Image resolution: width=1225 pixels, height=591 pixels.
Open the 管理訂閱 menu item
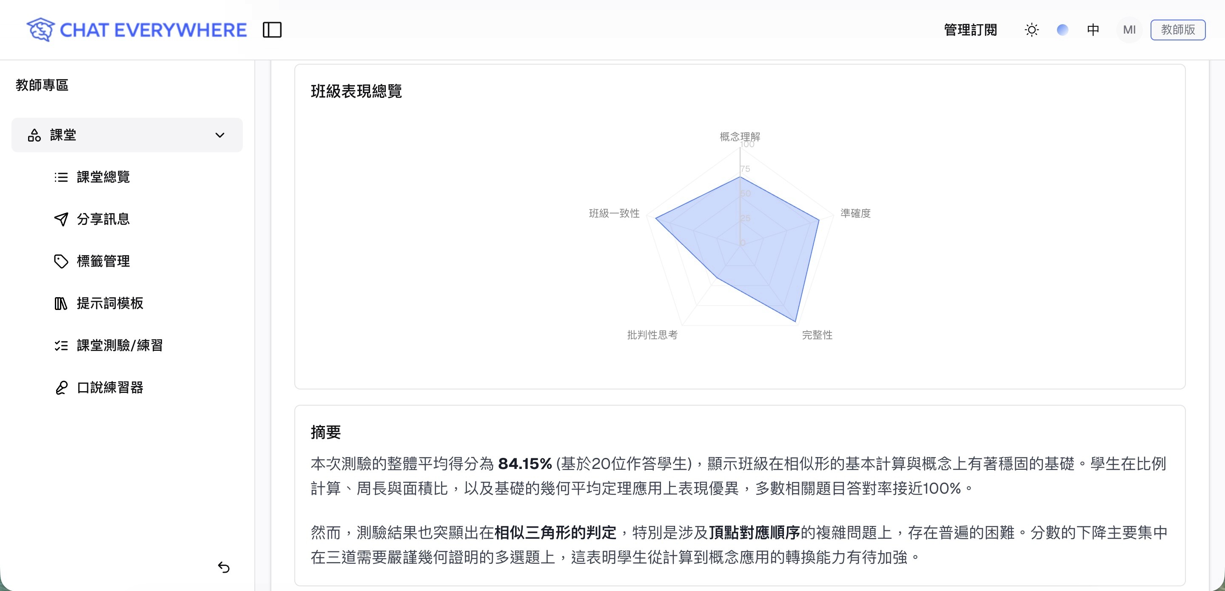[970, 29]
